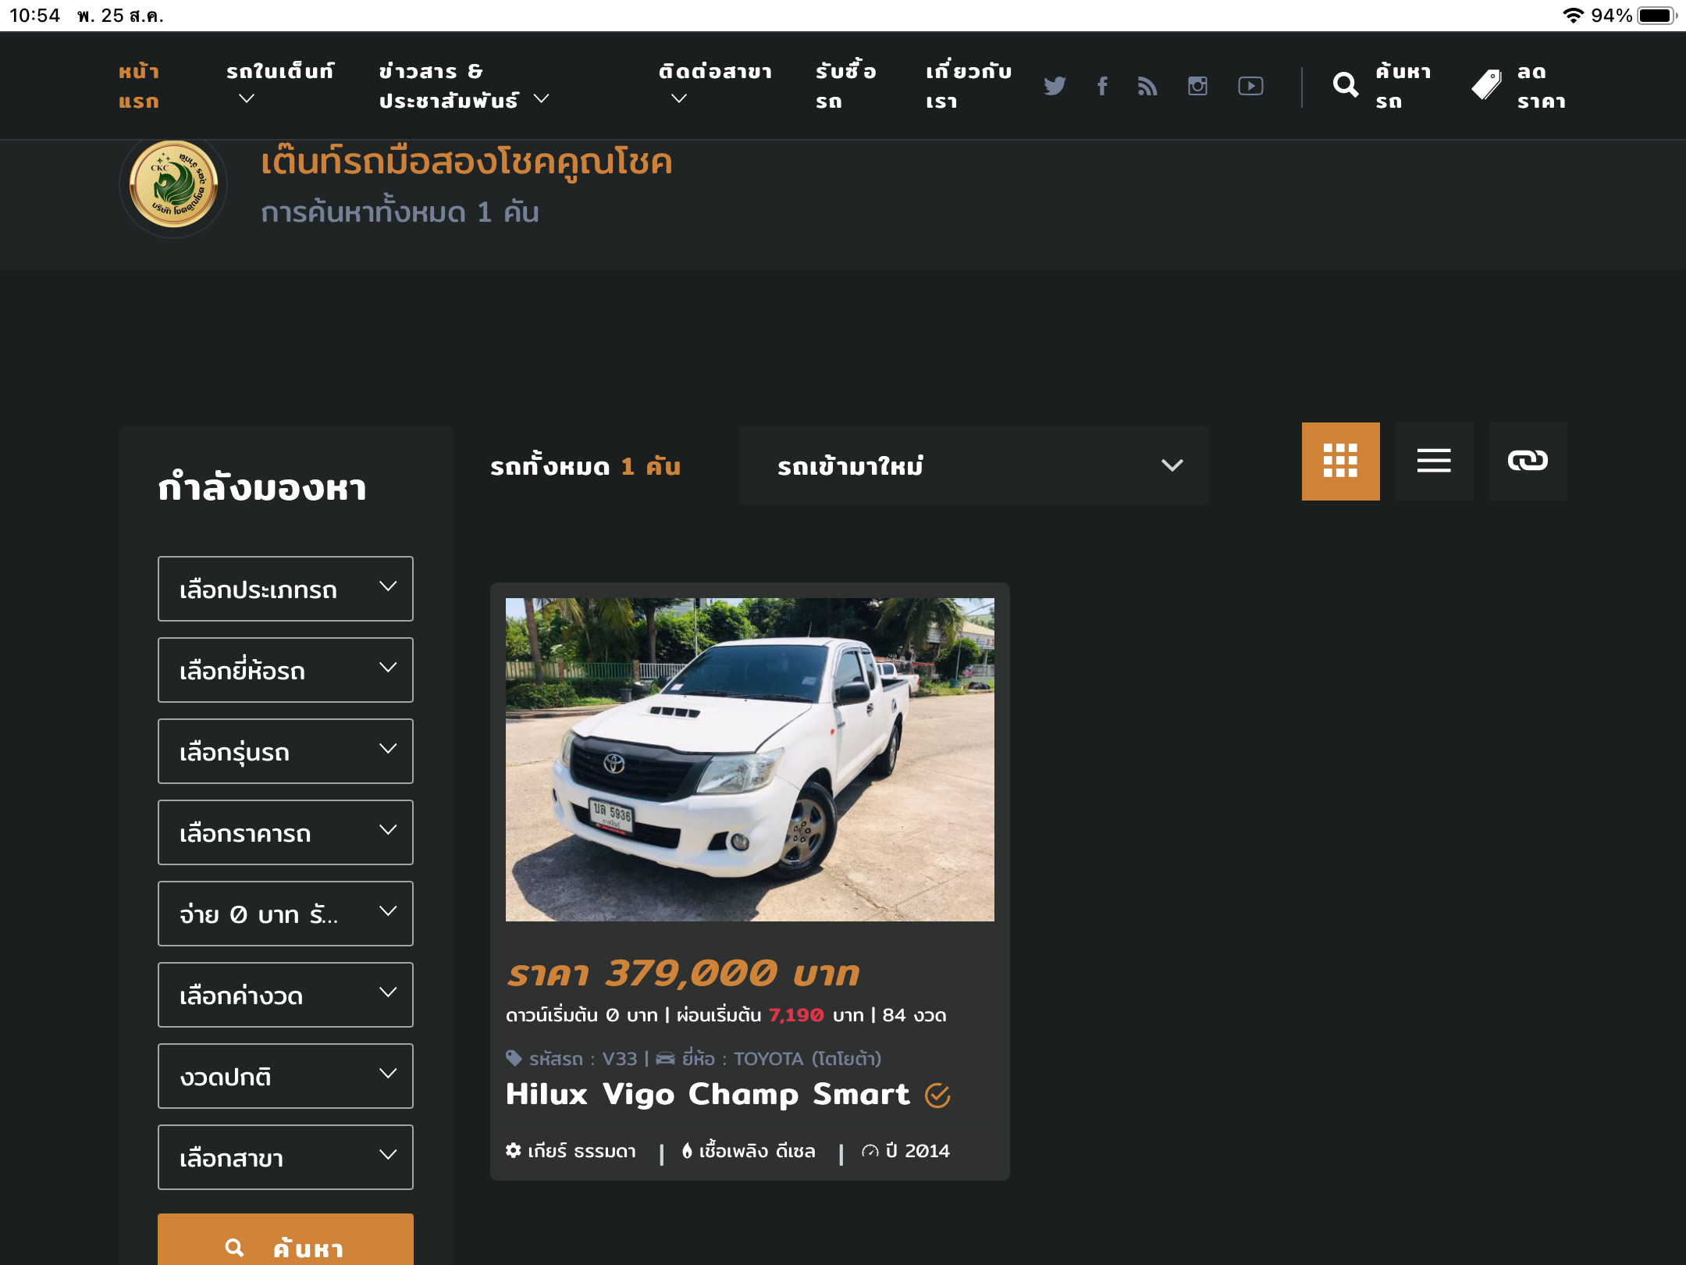Switch to grid view layout
The width and height of the screenshot is (1686, 1265).
(1340, 461)
